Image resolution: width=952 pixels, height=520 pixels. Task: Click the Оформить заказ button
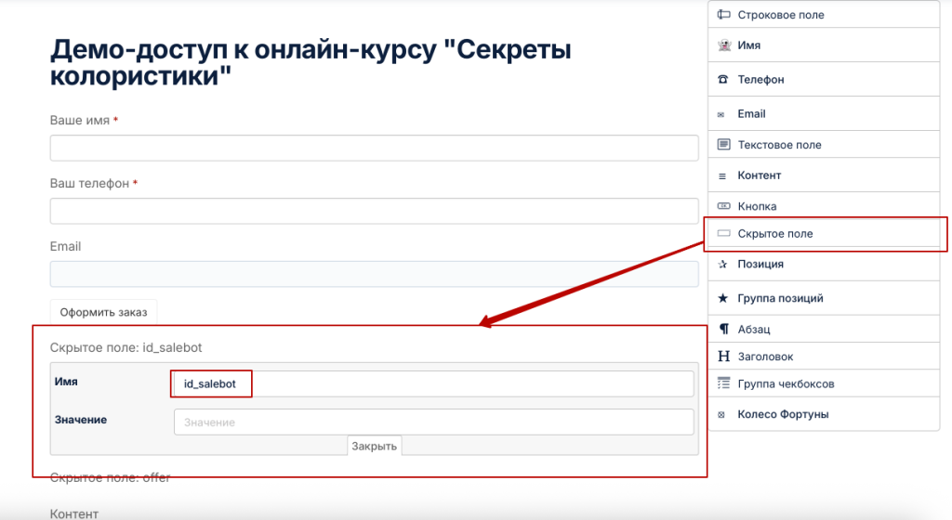tap(103, 312)
